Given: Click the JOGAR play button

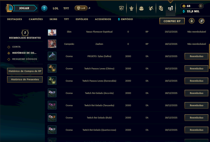Looking at the screenshot, I should click(x=25, y=8).
